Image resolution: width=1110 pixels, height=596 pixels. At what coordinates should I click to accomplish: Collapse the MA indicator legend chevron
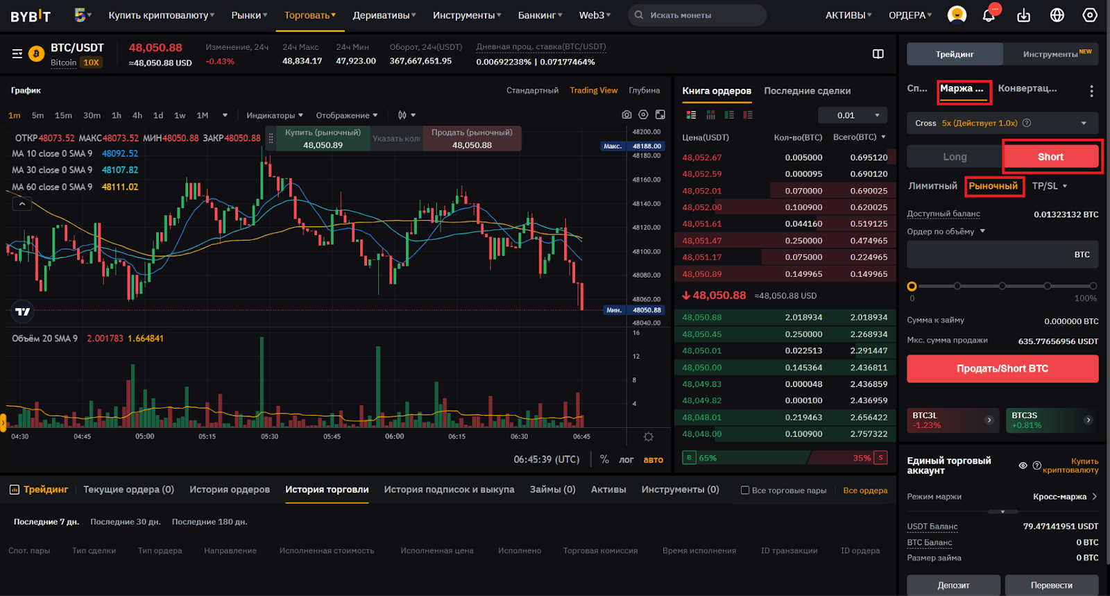tap(22, 204)
